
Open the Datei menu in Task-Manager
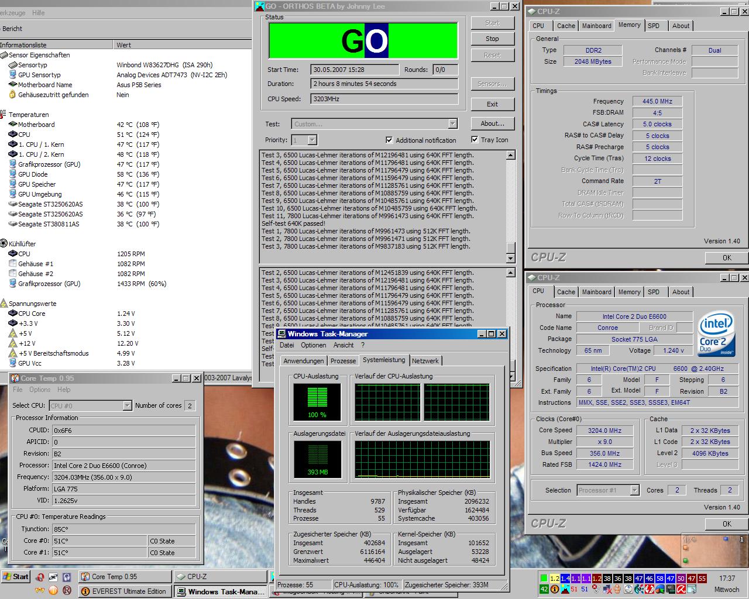coord(287,345)
